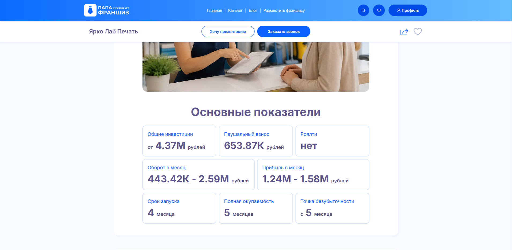Open the Блог menu item

point(253,10)
